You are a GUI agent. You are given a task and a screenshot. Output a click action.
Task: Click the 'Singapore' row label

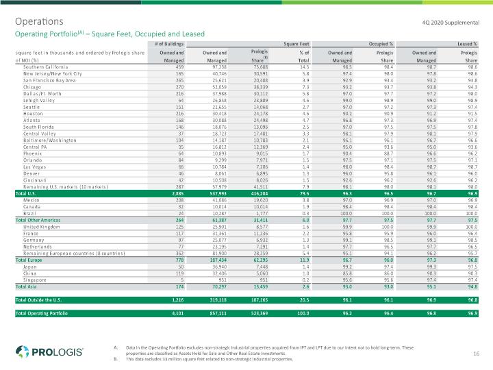[35, 280]
